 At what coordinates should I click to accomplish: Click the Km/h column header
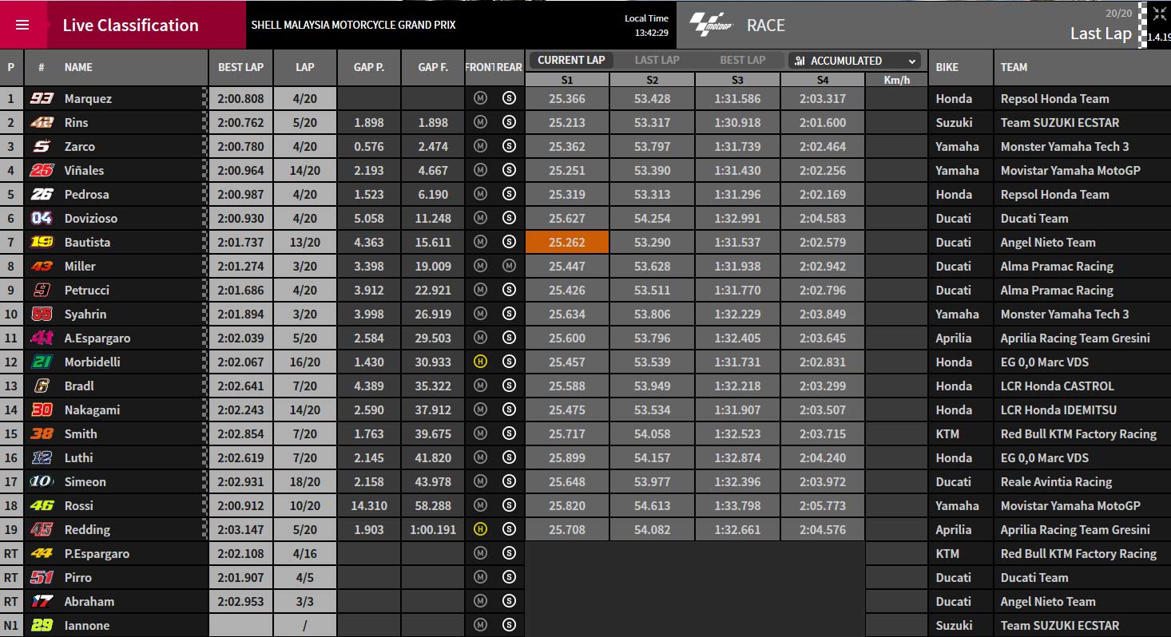[x=897, y=80]
